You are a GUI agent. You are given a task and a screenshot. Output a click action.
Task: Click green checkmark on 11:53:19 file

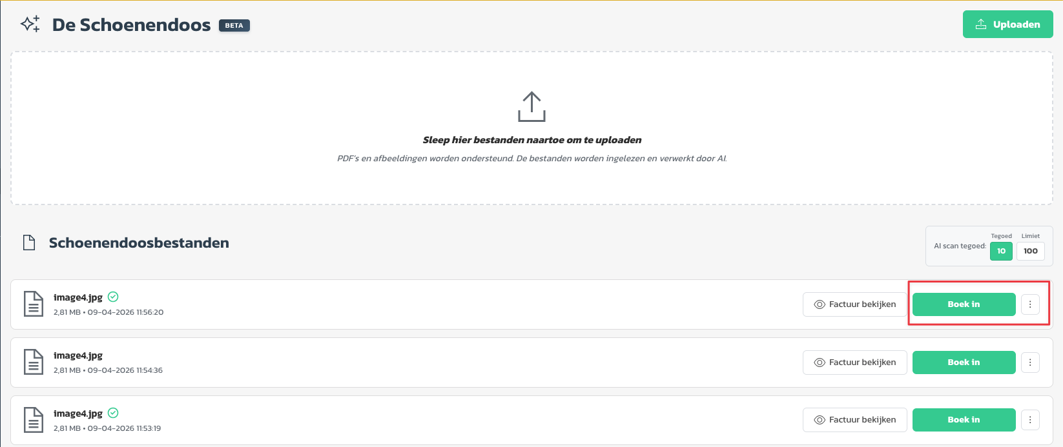coord(113,413)
